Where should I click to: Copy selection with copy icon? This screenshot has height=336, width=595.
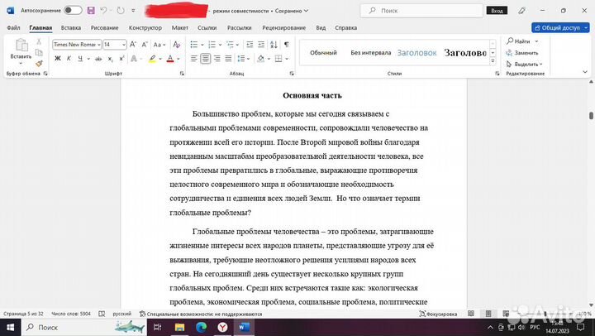coord(39,52)
